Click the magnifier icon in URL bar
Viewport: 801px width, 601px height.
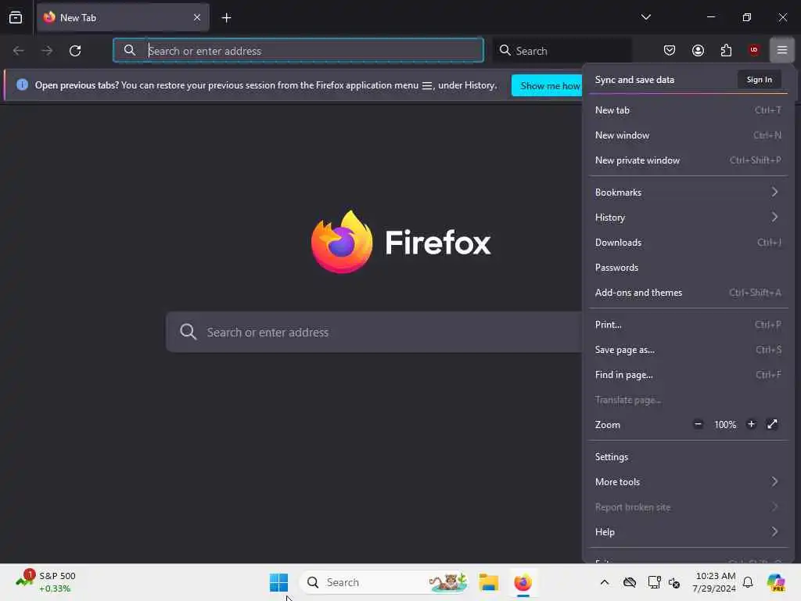(130, 50)
